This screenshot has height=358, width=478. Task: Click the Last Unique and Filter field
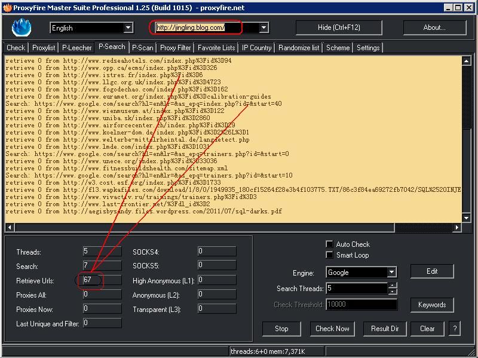click(x=102, y=323)
